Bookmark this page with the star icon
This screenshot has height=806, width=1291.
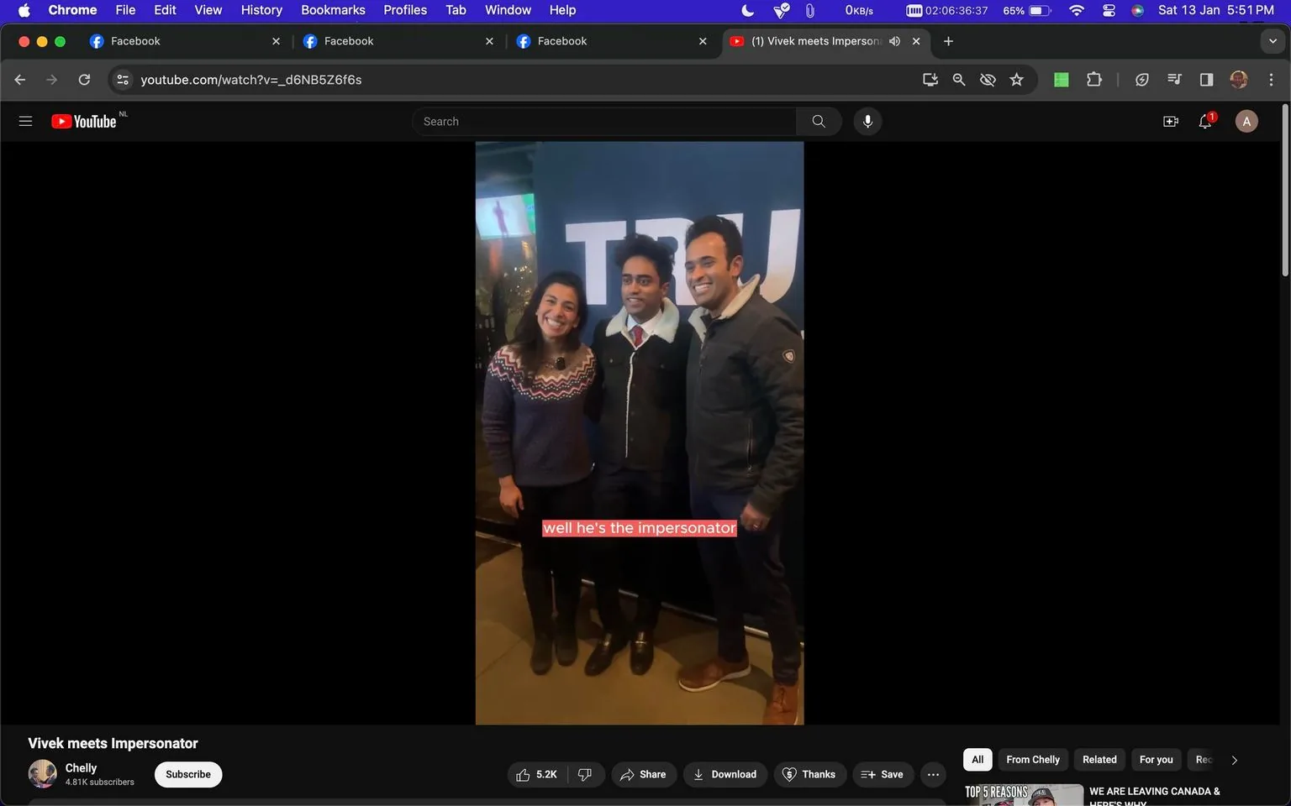pyautogui.click(x=1016, y=79)
